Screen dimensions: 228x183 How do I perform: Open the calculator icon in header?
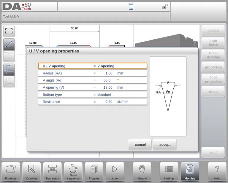[x=131, y=7]
